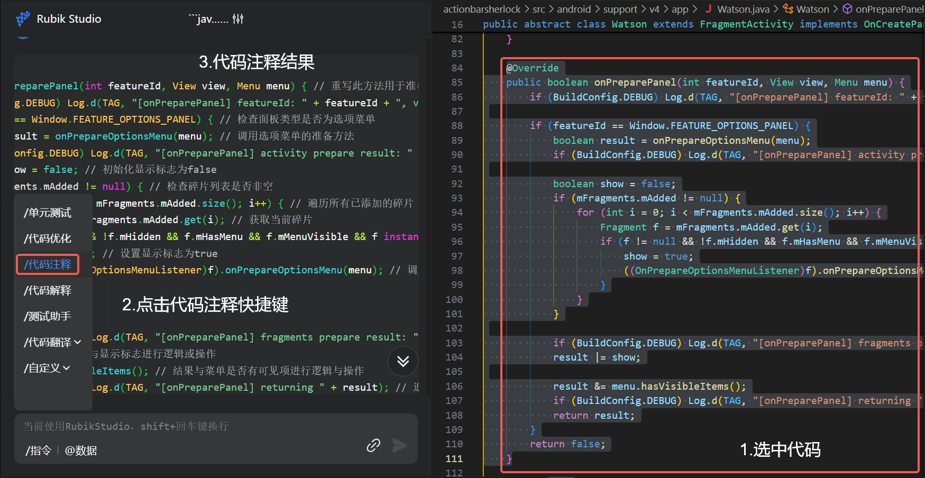This screenshot has height=478, width=925.
Task: Click the send arrow button
Action: pos(400,446)
